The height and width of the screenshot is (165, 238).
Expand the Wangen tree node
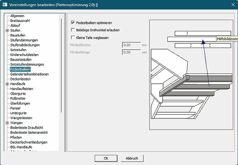click(7, 123)
